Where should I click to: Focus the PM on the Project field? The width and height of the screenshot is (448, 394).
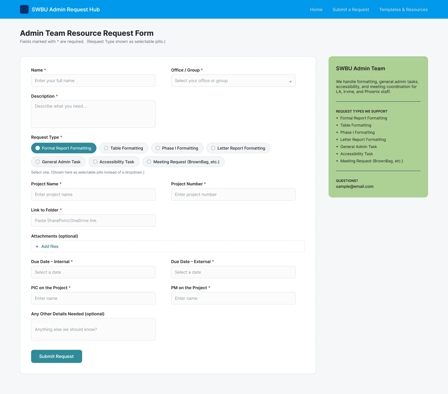click(x=233, y=298)
